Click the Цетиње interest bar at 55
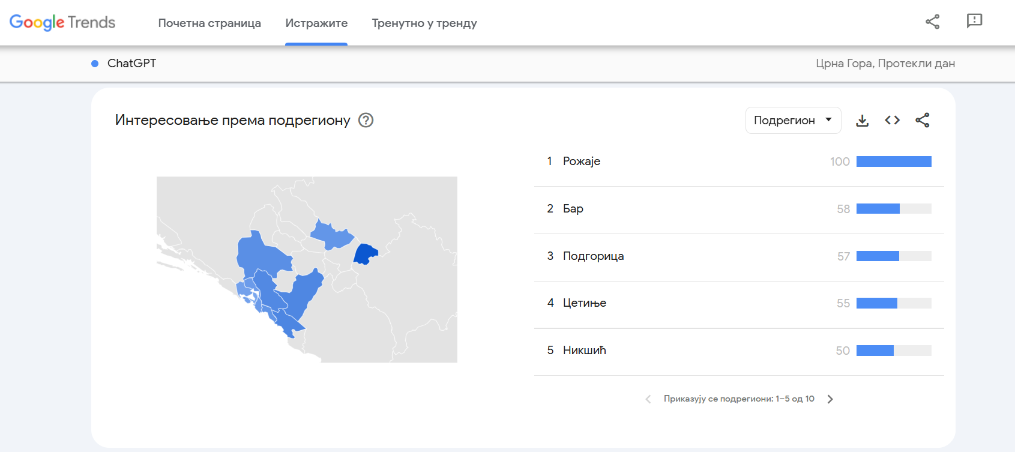Screen dimensions: 1015x452 pos(894,303)
